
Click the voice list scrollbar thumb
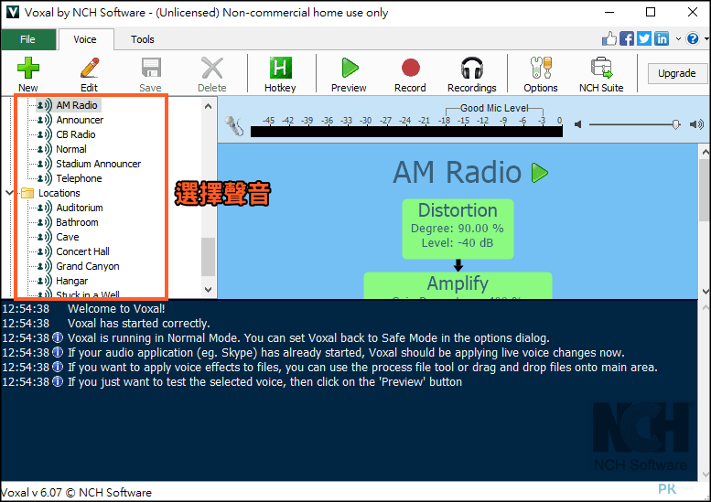[x=208, y=256]
